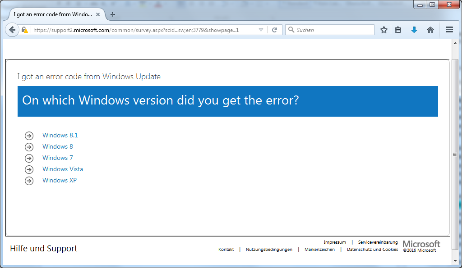This screenshot has height=268, width=462.
Task: Bookmark this page with the star icon
Action: coord(383,30)
